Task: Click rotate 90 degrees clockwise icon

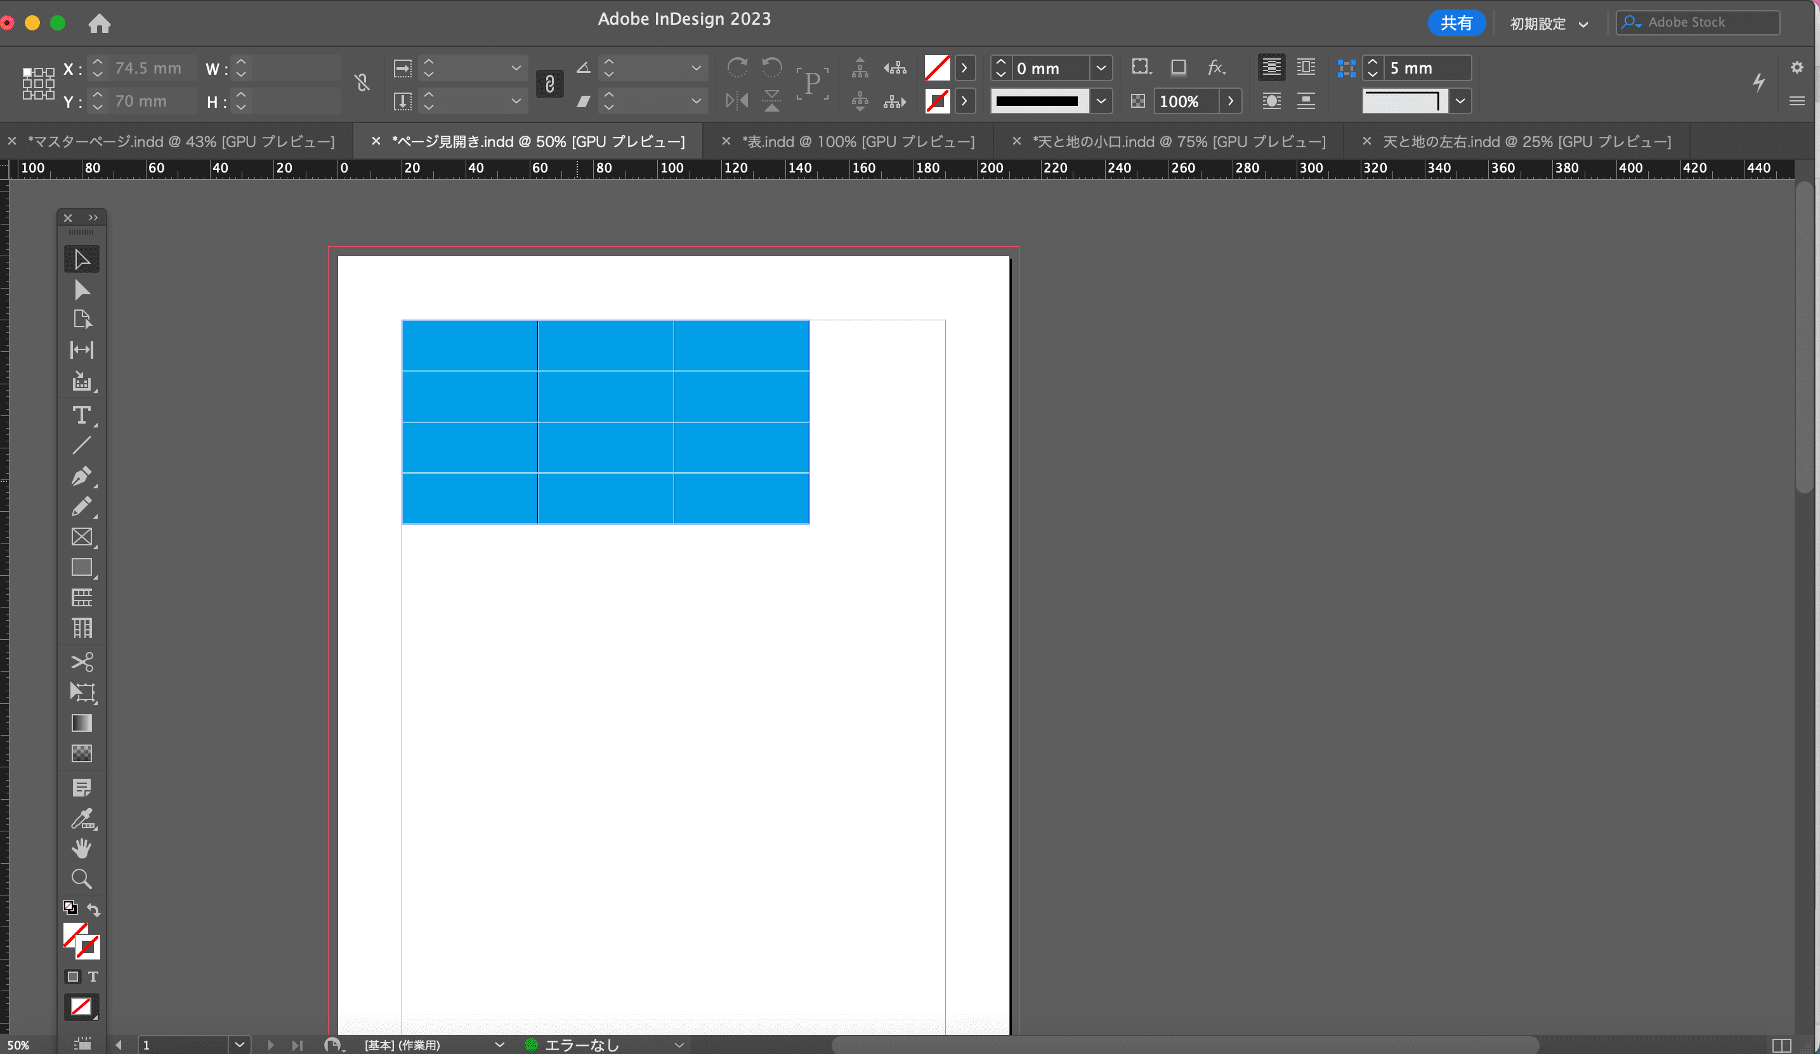Action: [x=737, y=68]
